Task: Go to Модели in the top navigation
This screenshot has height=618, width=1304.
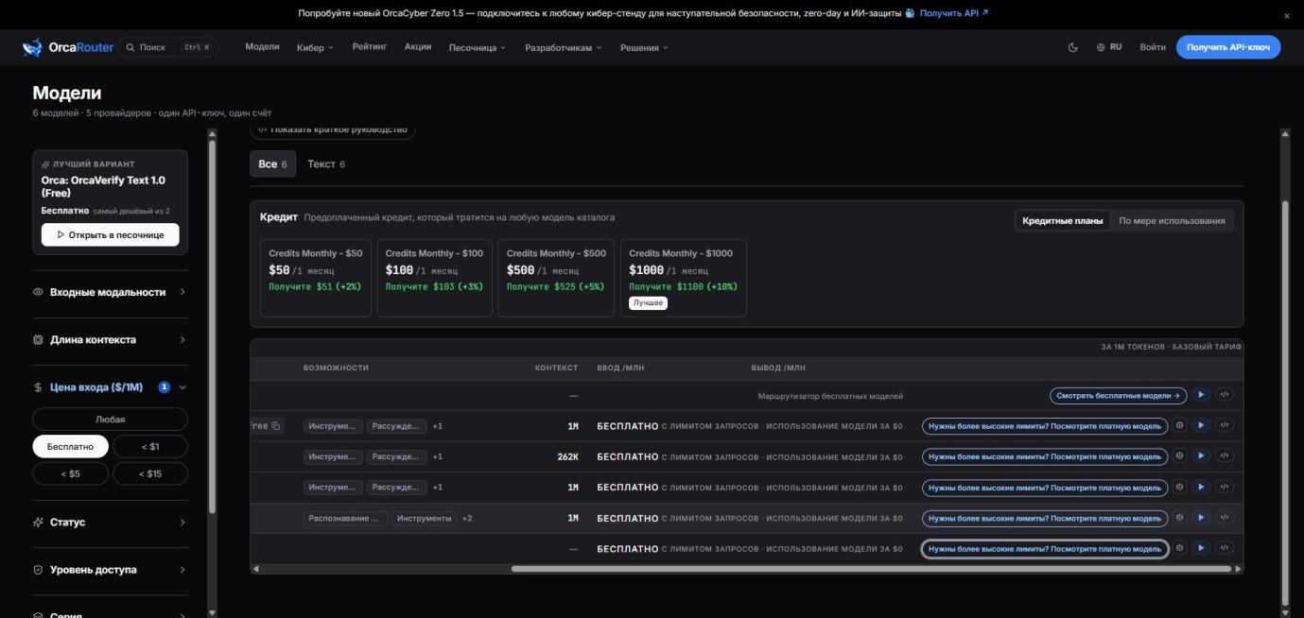Action: (x=262, y=46)
